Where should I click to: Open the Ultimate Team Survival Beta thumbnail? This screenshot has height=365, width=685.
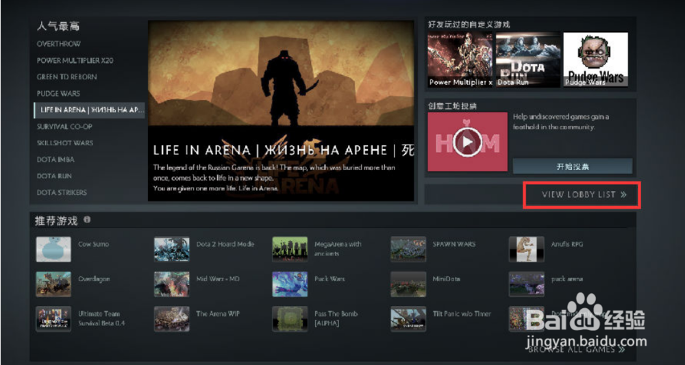tap(53, 319)
